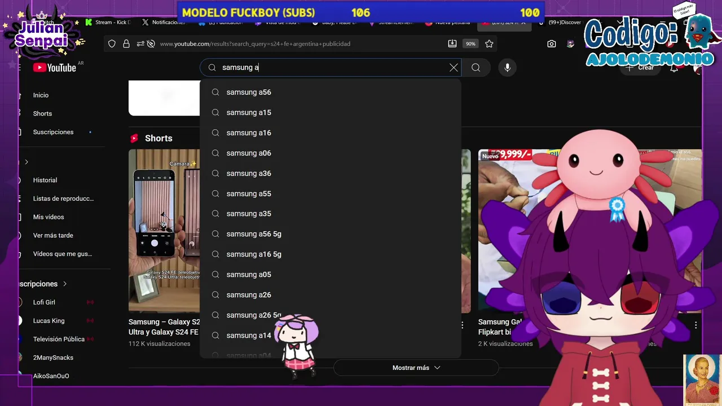
Task: Expand results with Mostrar más
Action: (416, 368)
